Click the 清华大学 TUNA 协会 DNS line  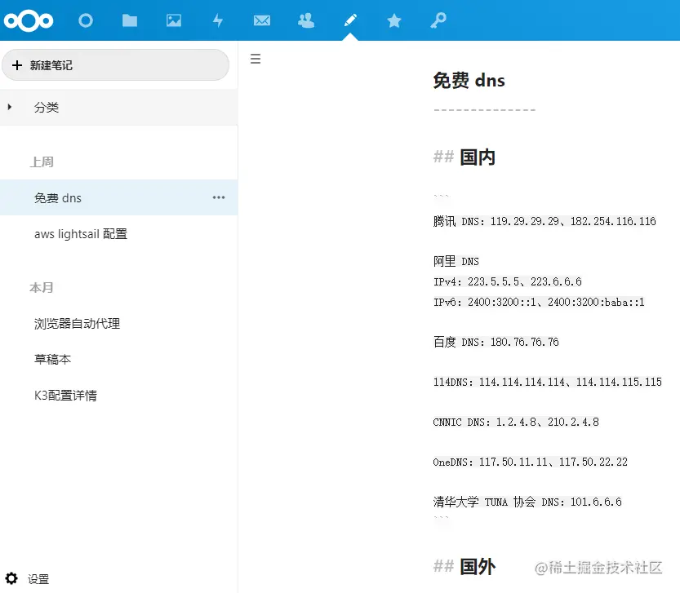click(x=527, y=502)
